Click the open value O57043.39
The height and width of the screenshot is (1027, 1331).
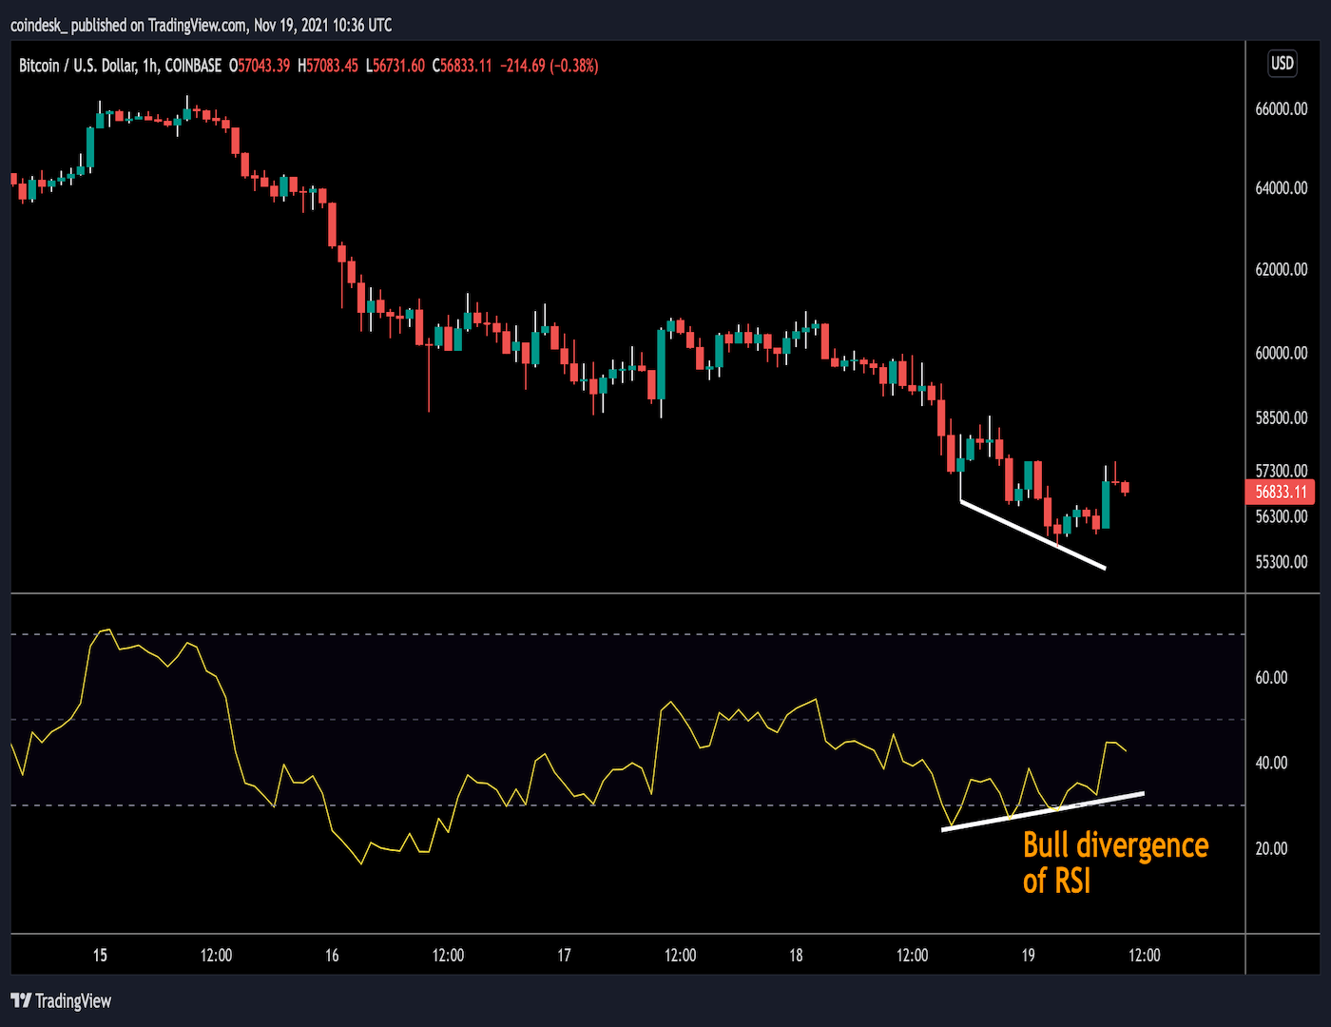pos(260,66)
